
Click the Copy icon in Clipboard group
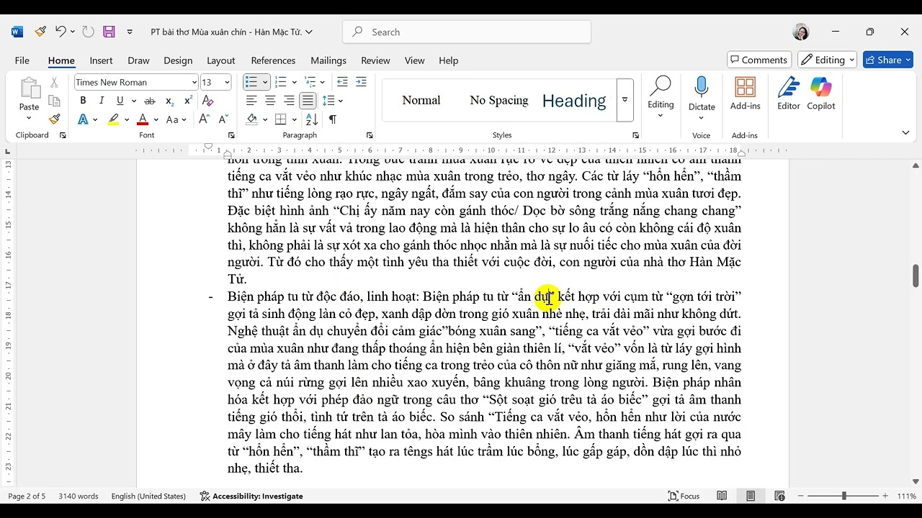(x=54, y=101)
